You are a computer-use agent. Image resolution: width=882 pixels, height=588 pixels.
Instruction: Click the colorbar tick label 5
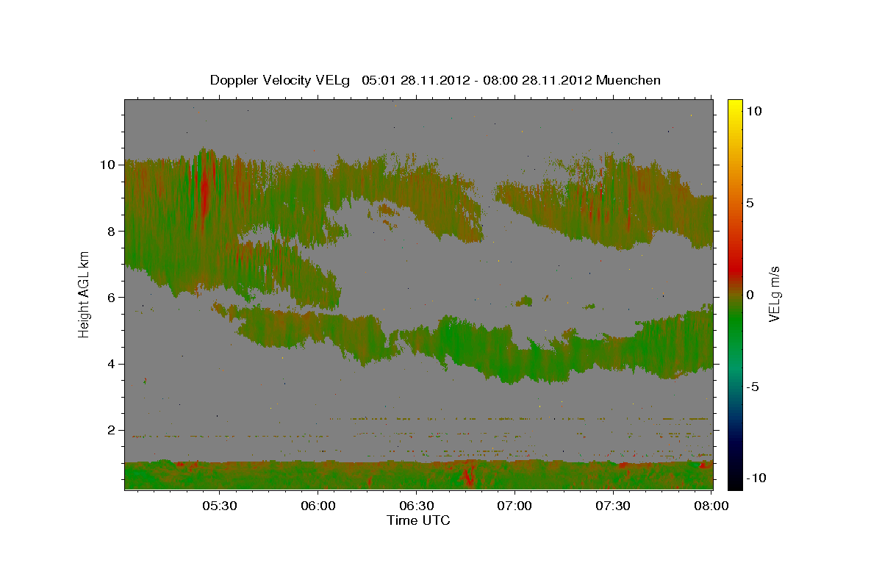click(750, 202)
